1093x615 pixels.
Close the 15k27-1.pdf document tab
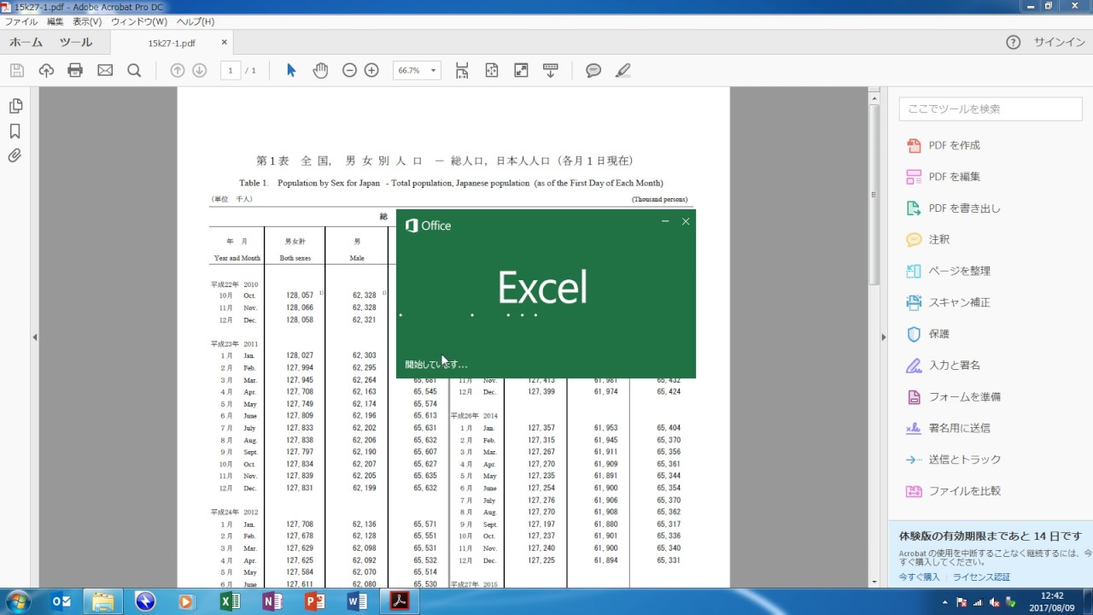coord(225,42)
